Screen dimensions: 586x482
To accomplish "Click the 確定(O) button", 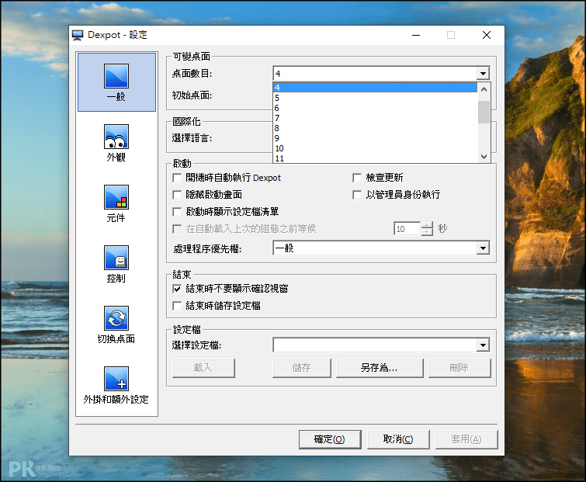I will 330,439.
